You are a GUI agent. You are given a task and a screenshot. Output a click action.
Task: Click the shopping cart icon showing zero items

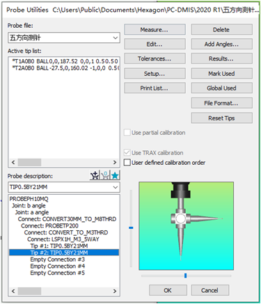coord(105,175)
